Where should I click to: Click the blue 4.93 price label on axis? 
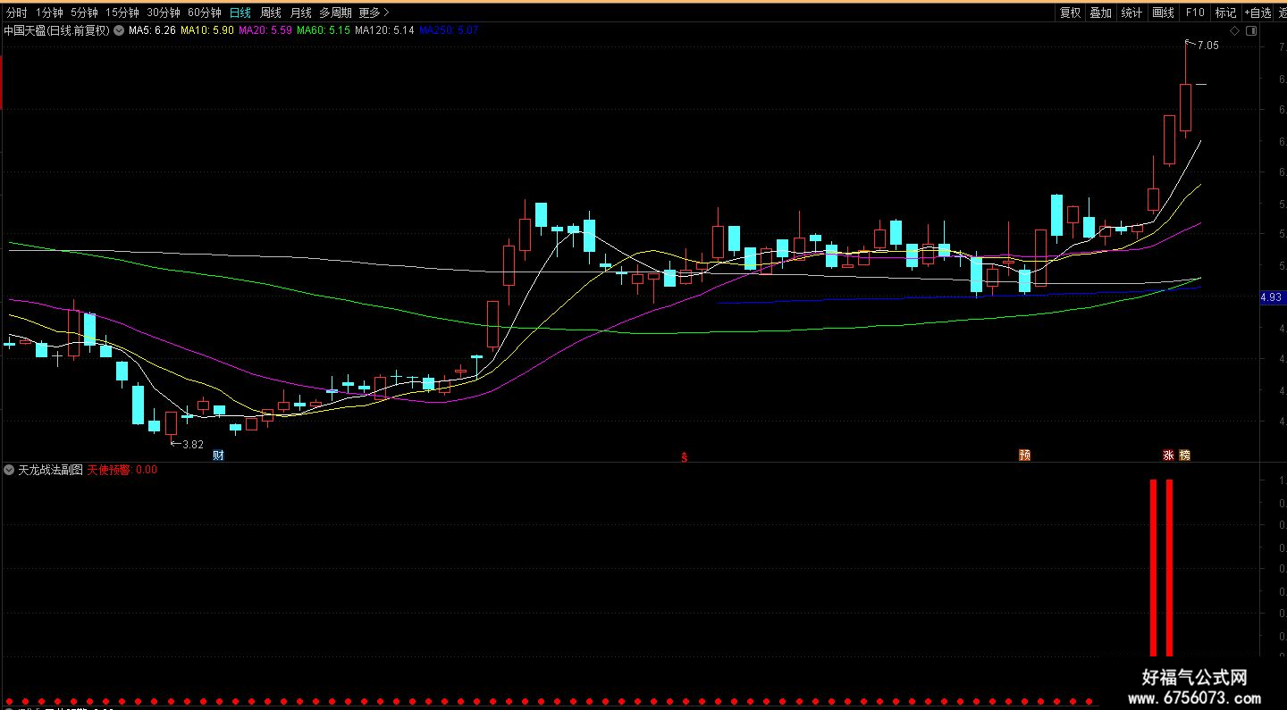[1272, 297]
